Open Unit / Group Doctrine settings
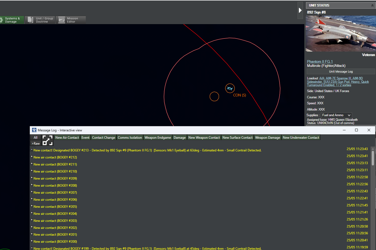 click(x=40, y=20)
